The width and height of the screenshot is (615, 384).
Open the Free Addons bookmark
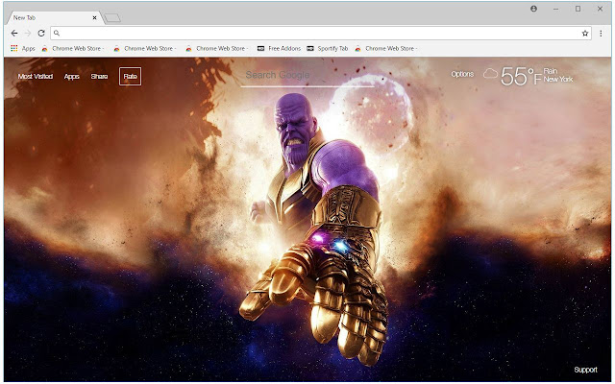(279, 48)
